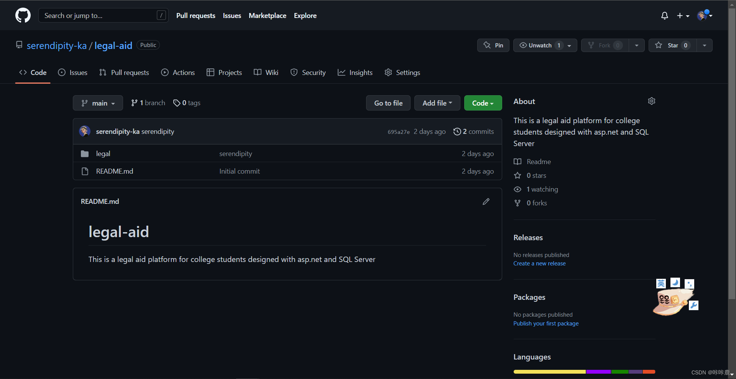Switch to the Projects tab

pos(224,72)
